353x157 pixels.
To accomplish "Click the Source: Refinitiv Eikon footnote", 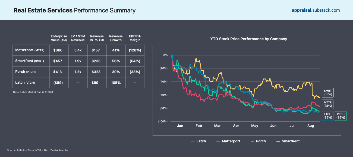I will 37,150.
